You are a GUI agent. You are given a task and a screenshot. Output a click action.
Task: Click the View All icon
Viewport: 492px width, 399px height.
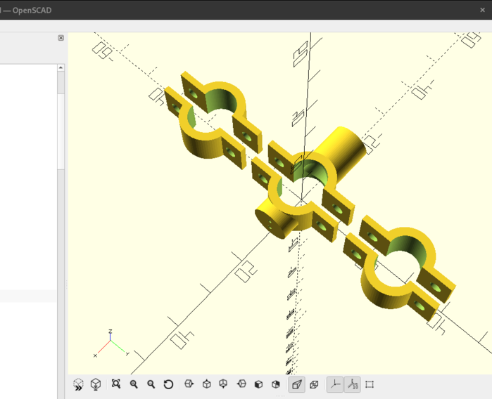tap(116, 384)
